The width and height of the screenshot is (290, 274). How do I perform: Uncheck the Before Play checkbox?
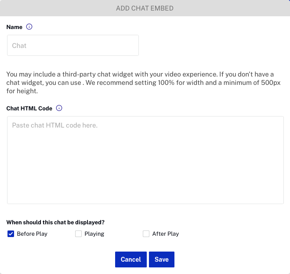pos(11,234)
